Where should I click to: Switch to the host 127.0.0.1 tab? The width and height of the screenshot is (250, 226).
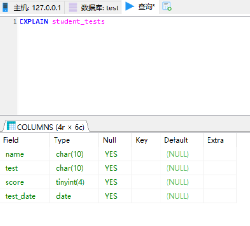pos(32,7)
